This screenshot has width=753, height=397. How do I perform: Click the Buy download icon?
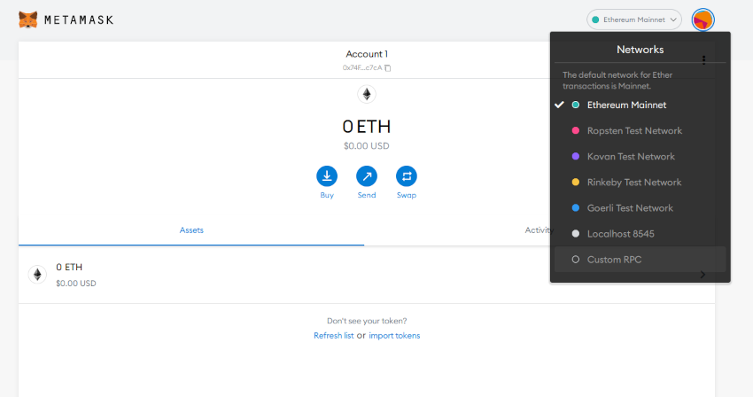327,176
